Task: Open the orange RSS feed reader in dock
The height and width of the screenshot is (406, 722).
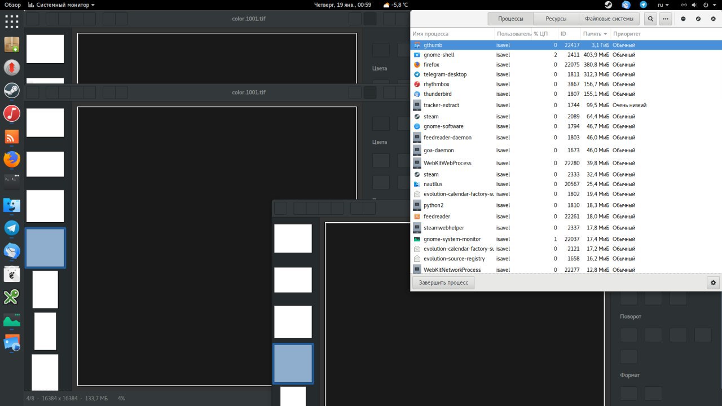Action: [12, 136]
